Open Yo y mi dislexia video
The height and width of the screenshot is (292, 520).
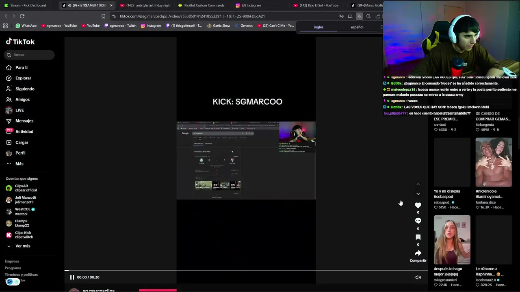point(452,162)
